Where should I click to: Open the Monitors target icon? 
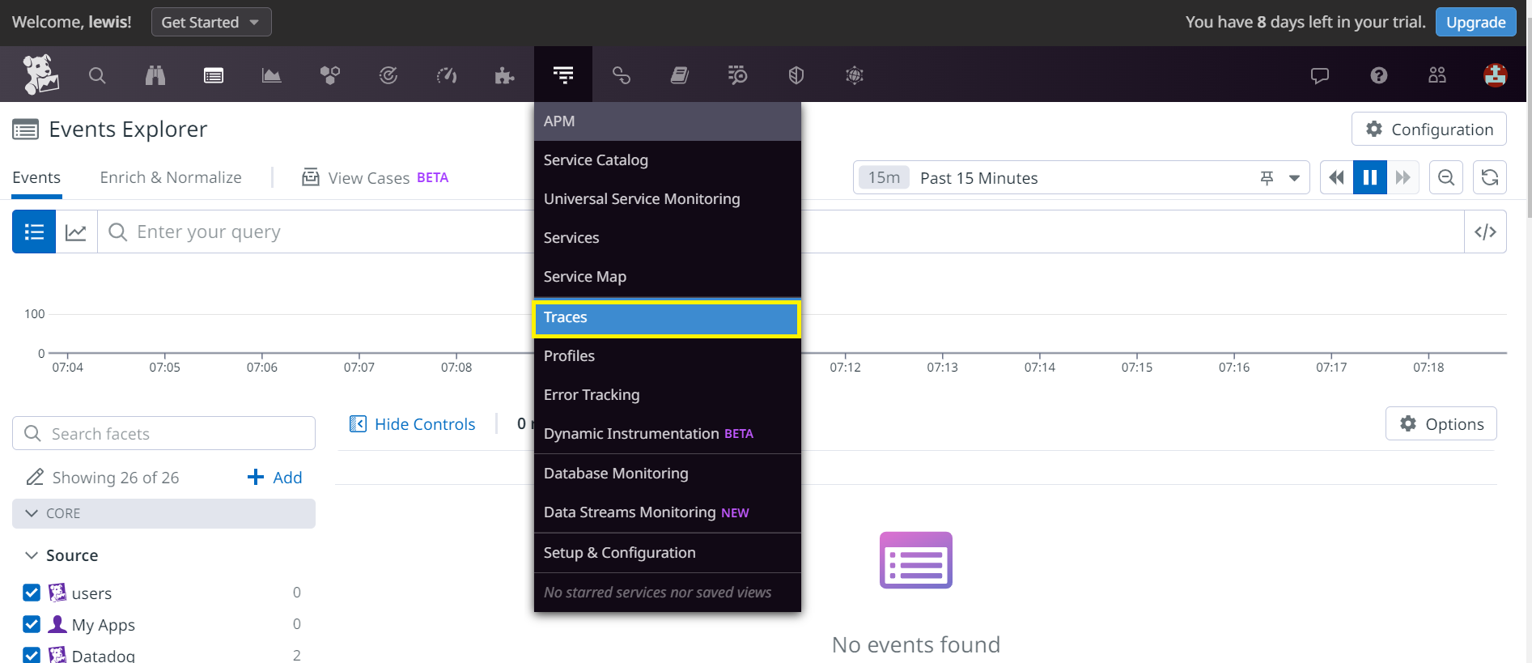[388, 75]
